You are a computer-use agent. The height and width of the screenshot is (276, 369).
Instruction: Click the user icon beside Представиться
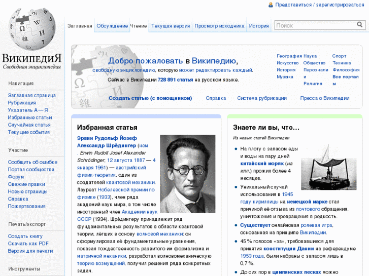[271, 5]
